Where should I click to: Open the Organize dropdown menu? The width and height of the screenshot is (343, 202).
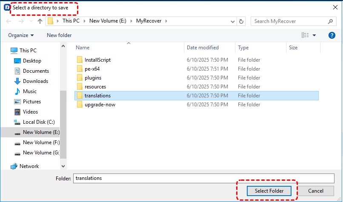click(20, 35)
